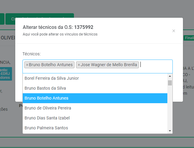Click the technician list scrollbar thumb
The width and height of the screenshot is (194, 148).
(170, 83)
